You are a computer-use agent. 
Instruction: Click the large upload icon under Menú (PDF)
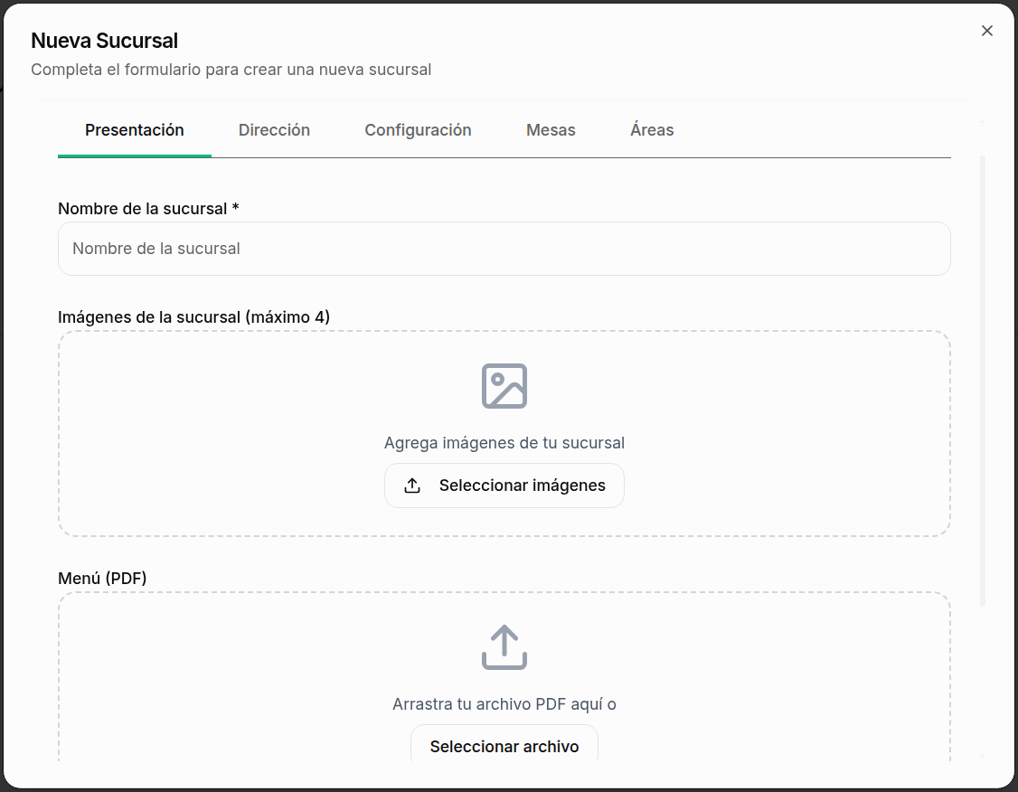504,647
